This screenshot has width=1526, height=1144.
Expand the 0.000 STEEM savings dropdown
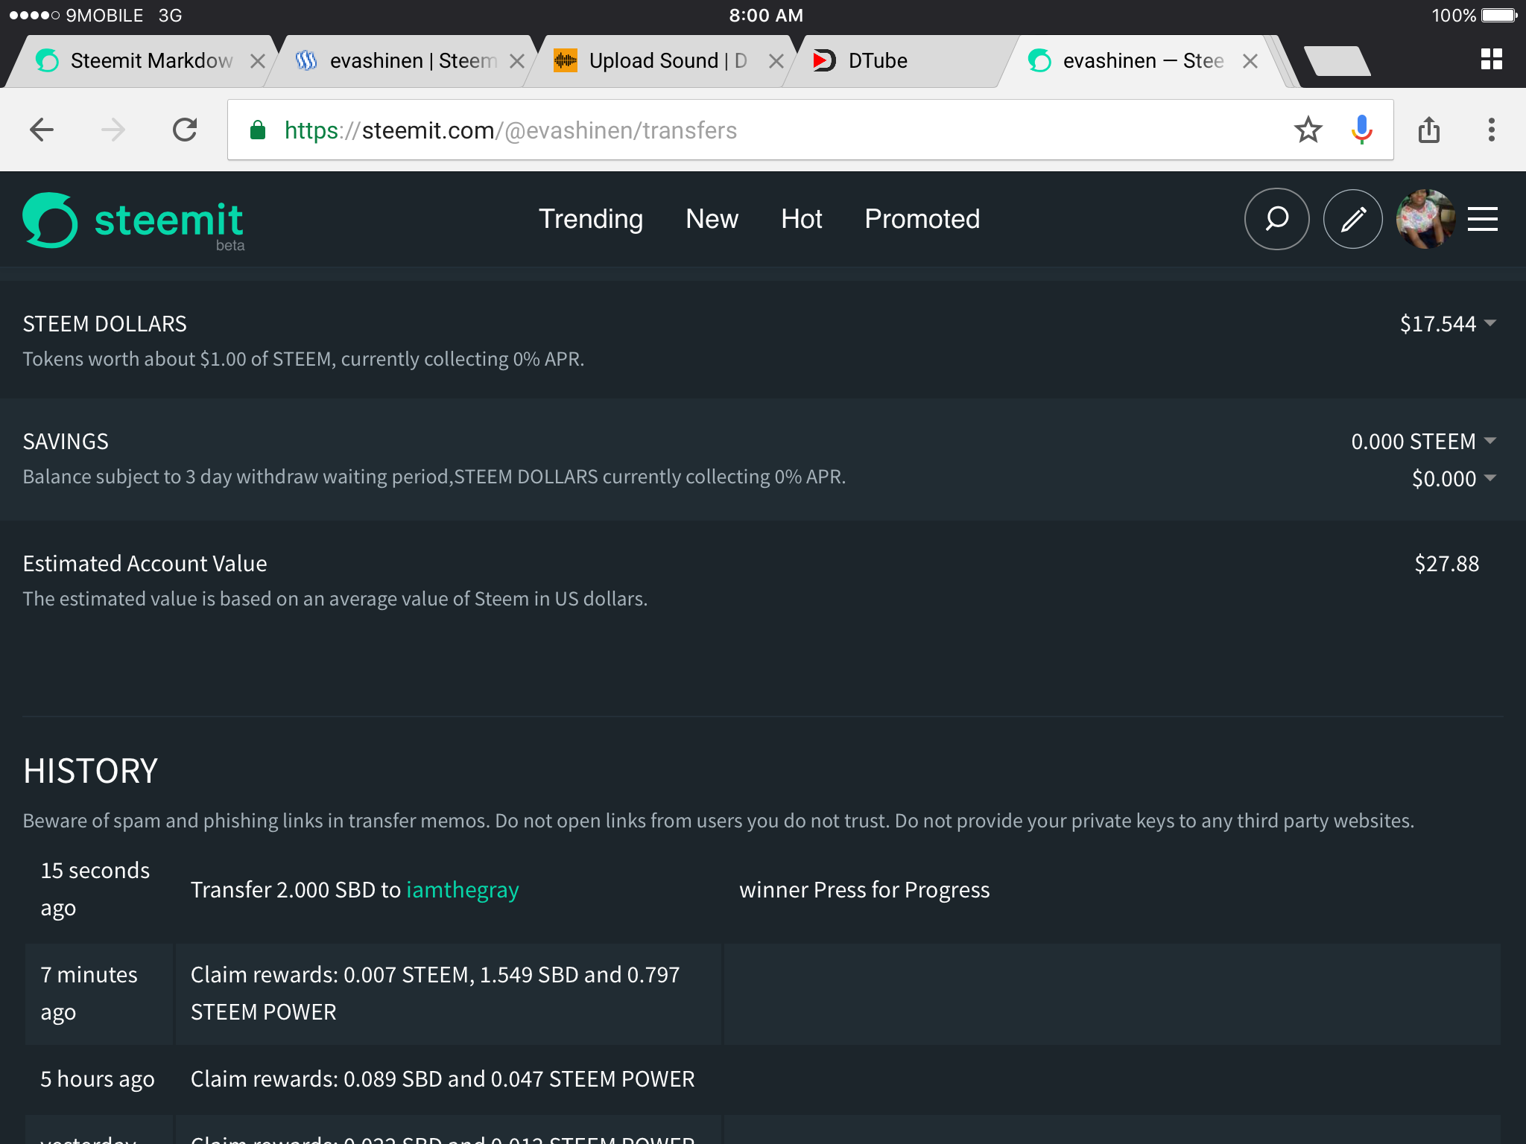(1423, 442)
